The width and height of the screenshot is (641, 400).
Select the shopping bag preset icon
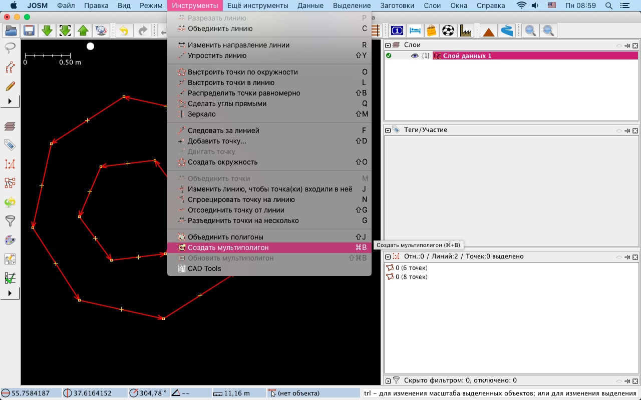coord(431,30)
